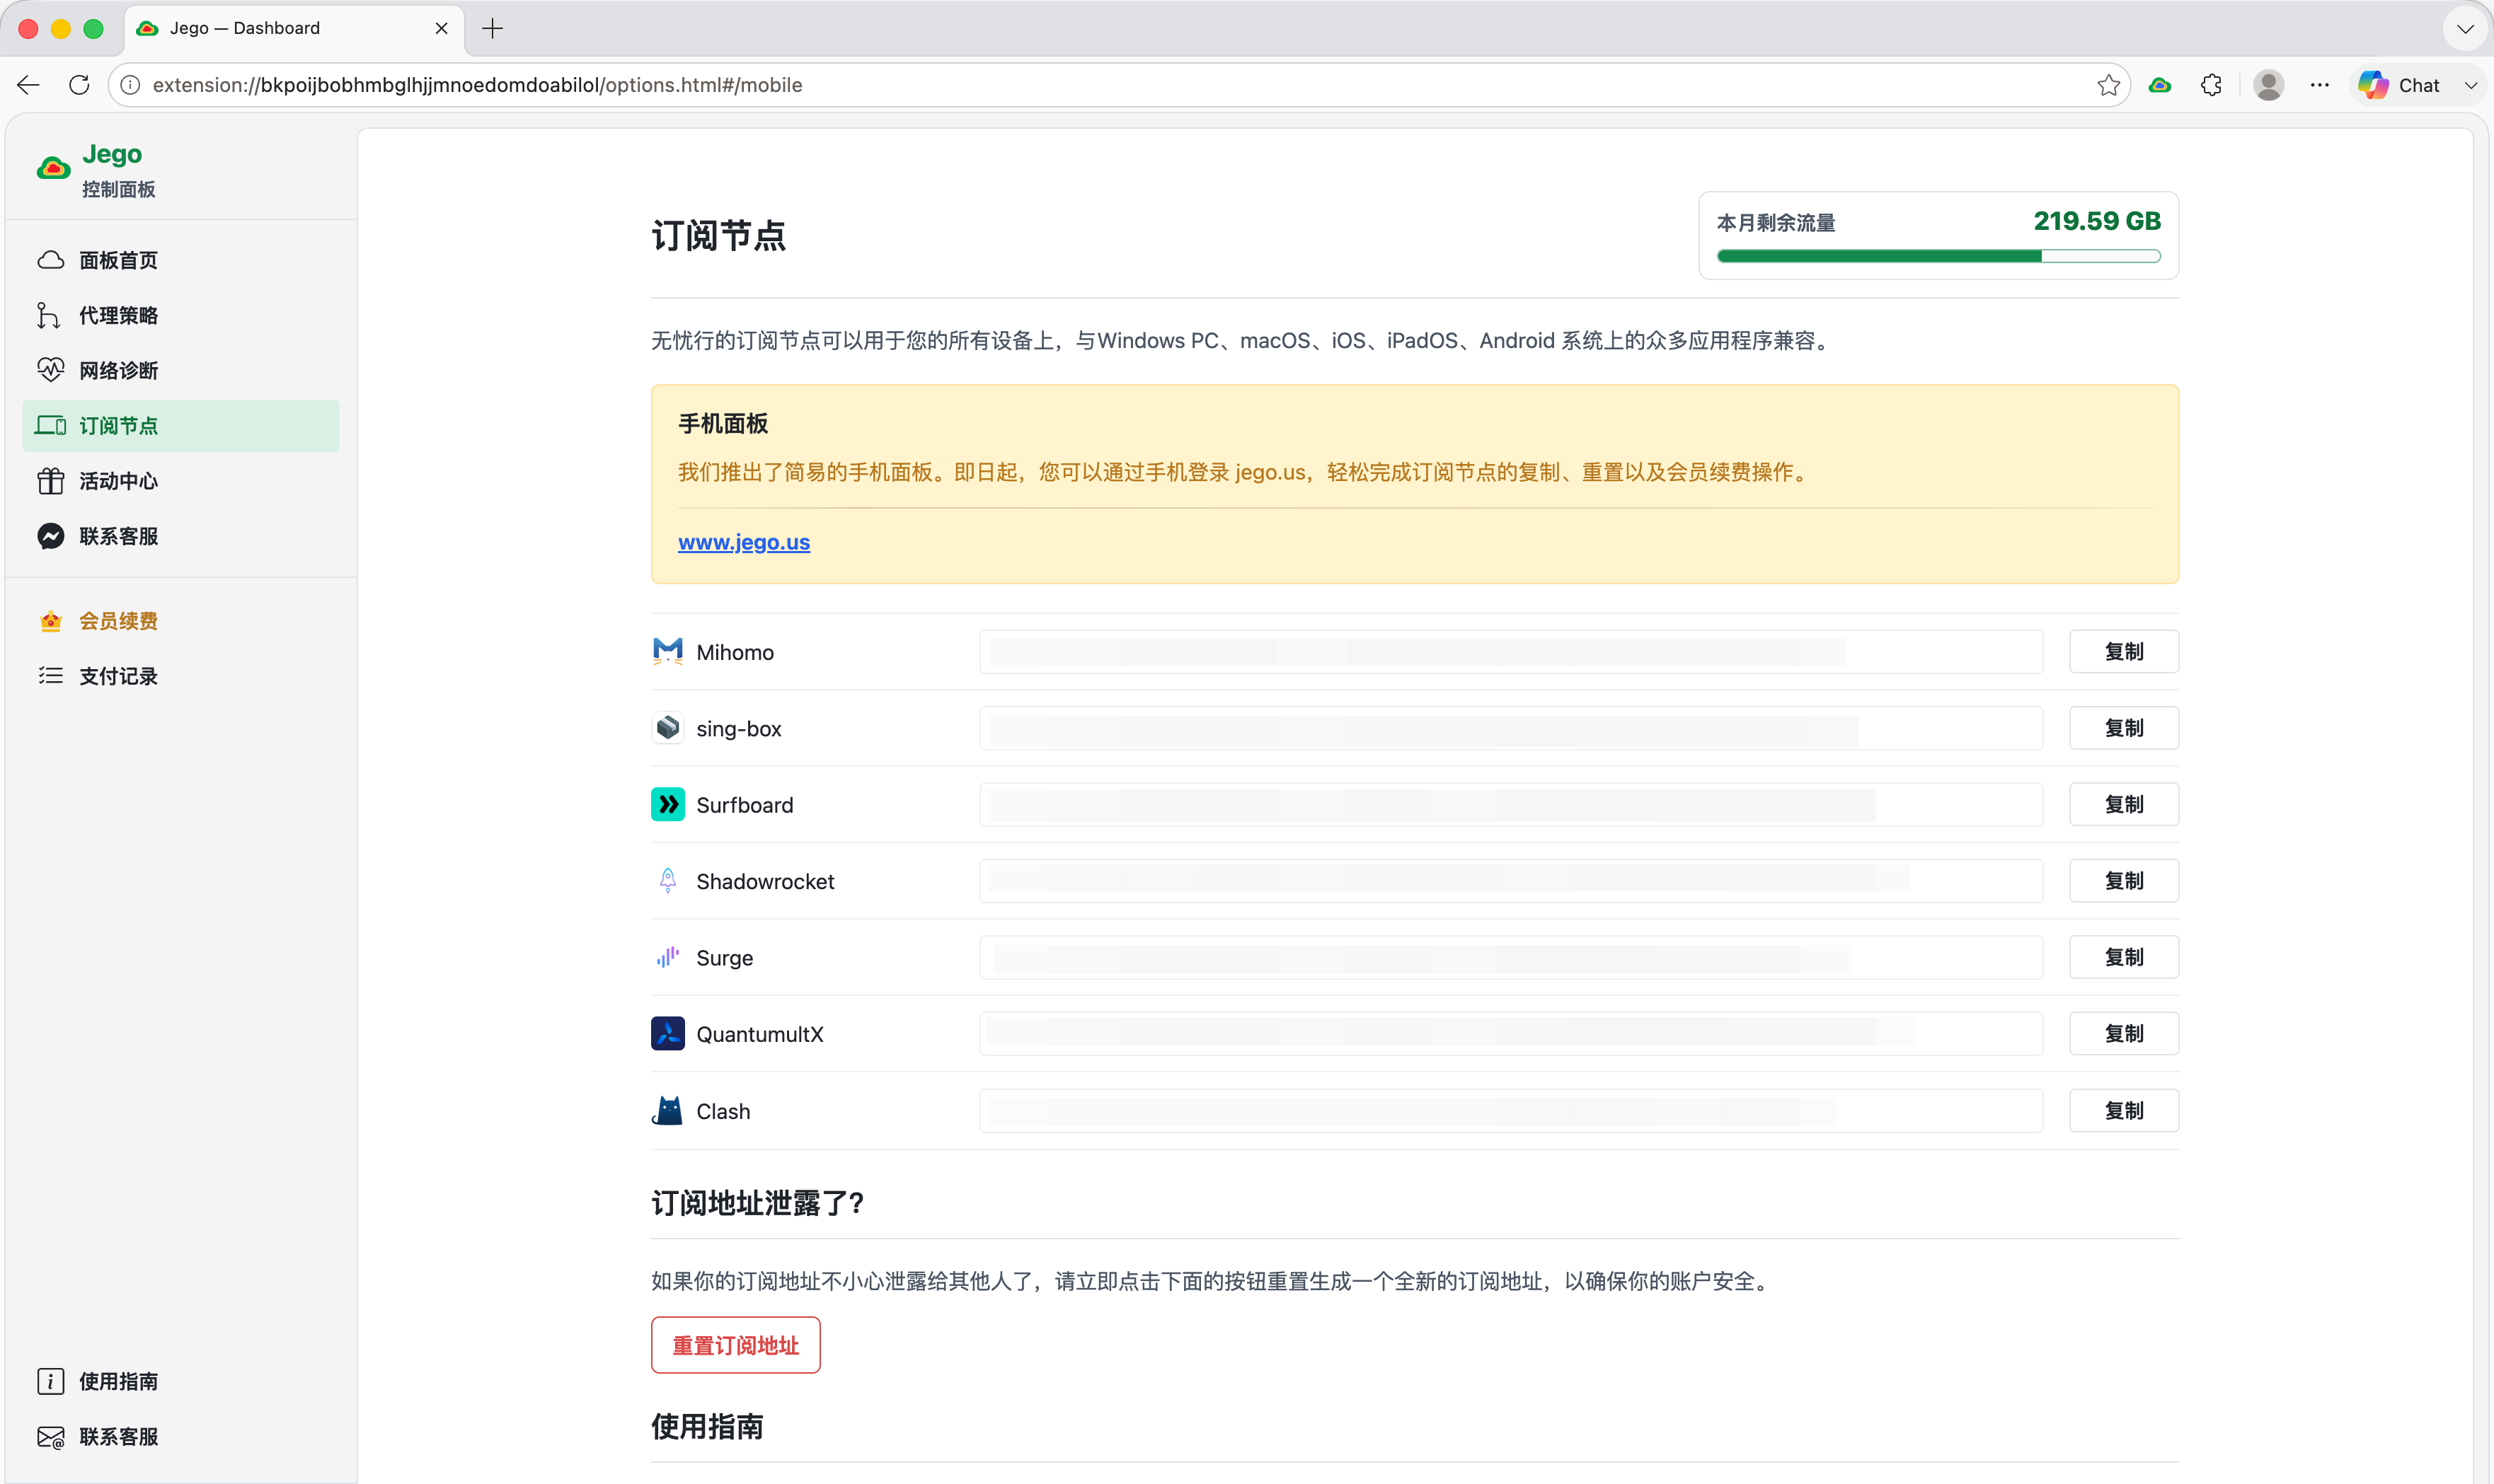Image resolution: width=2494 pixels, height=1484 pixels.
Task: Bookmark page with star icon
Action: [2108, 85]
